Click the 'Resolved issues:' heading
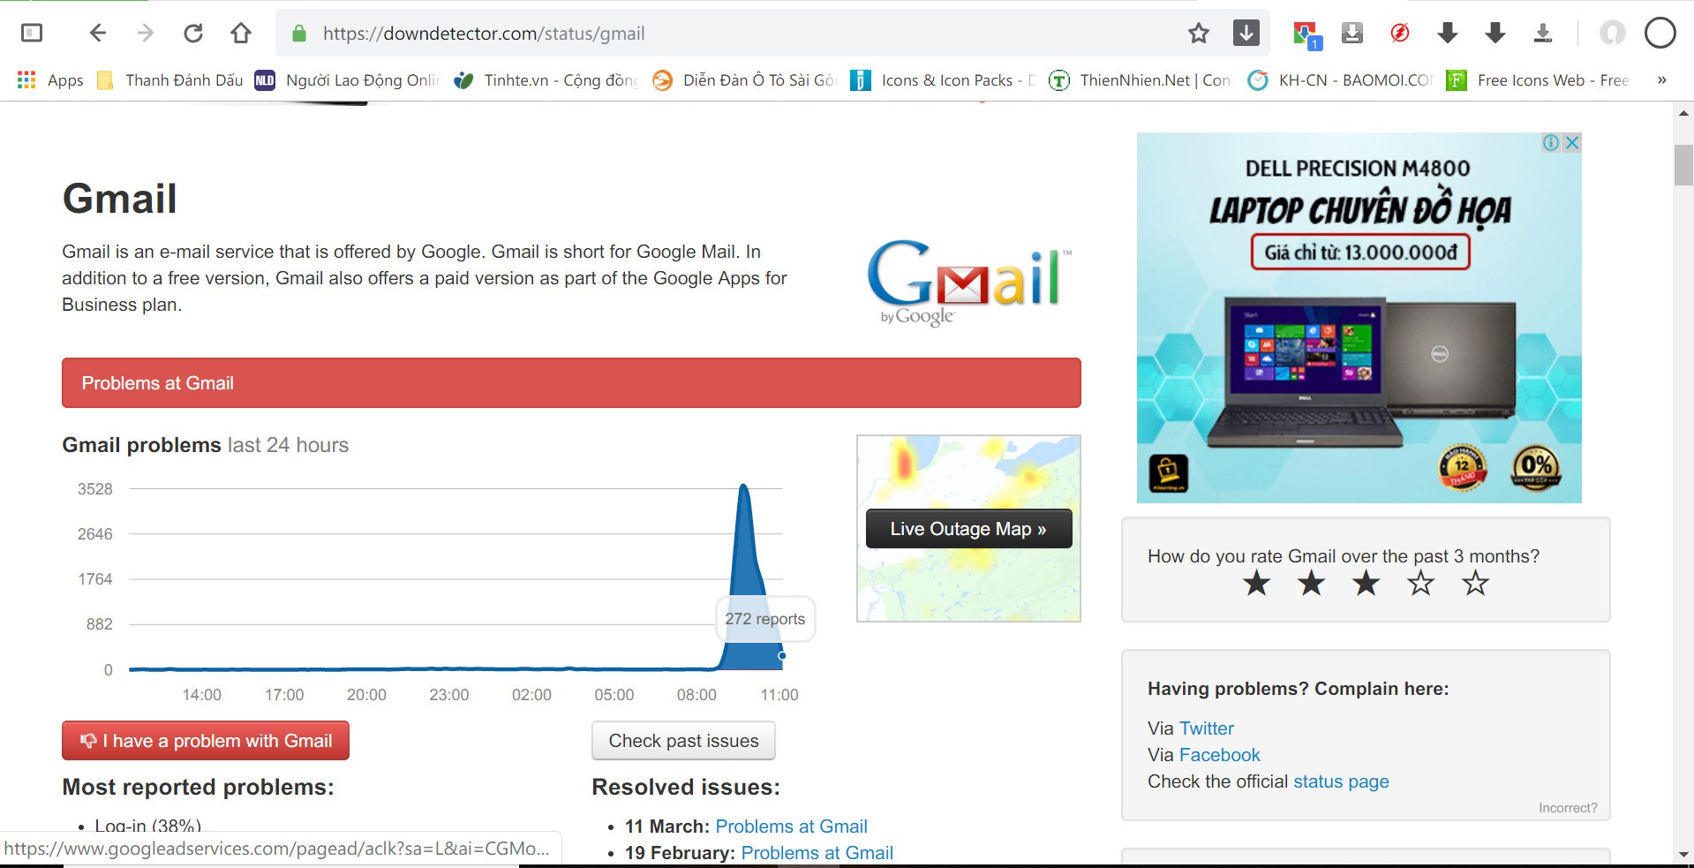This screenshot has width=1694, height=868. [x=686, y=787]
